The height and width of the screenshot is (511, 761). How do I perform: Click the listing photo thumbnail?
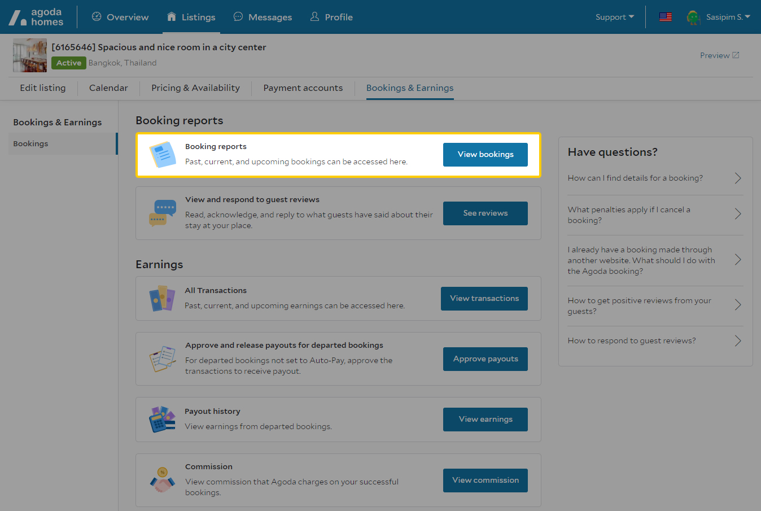click(x=30, y=55)
